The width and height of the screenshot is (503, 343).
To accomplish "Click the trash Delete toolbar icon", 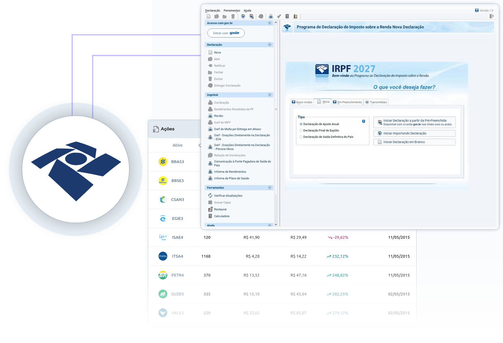I will [x=233, y=16].
